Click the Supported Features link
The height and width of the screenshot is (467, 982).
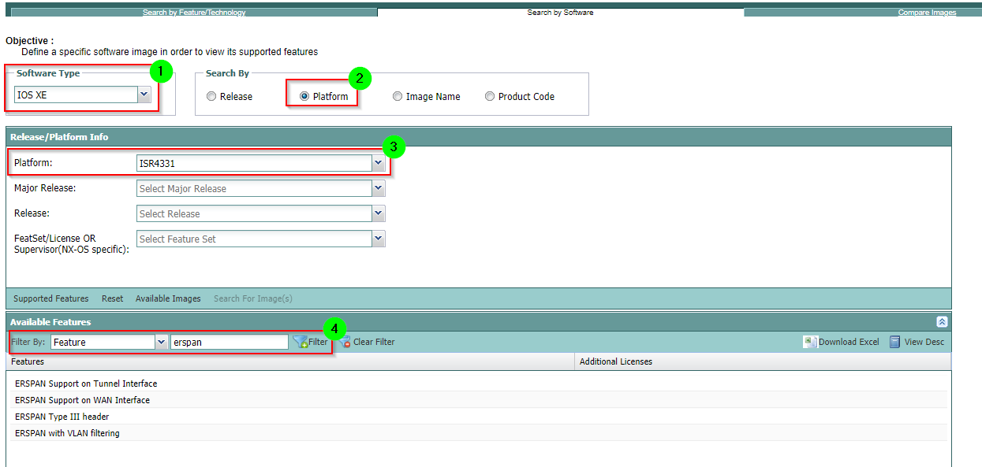point(50,298)
